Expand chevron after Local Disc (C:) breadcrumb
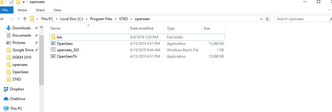The width and height of the screenshot is (332, 112). tap(87, 19)
